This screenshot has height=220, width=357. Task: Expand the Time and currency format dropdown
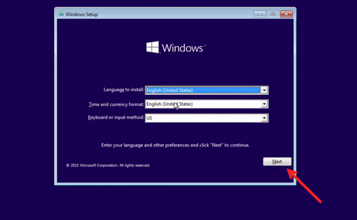[264, 104]
